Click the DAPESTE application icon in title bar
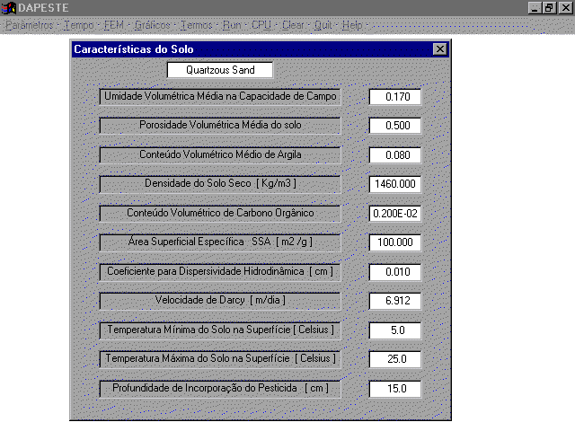The width and height of the screenshot is (575, 431). (9, 7)
